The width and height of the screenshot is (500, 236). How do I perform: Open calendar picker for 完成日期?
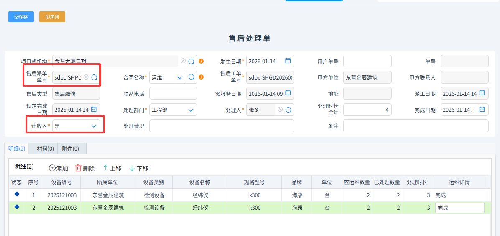(482, 110)
